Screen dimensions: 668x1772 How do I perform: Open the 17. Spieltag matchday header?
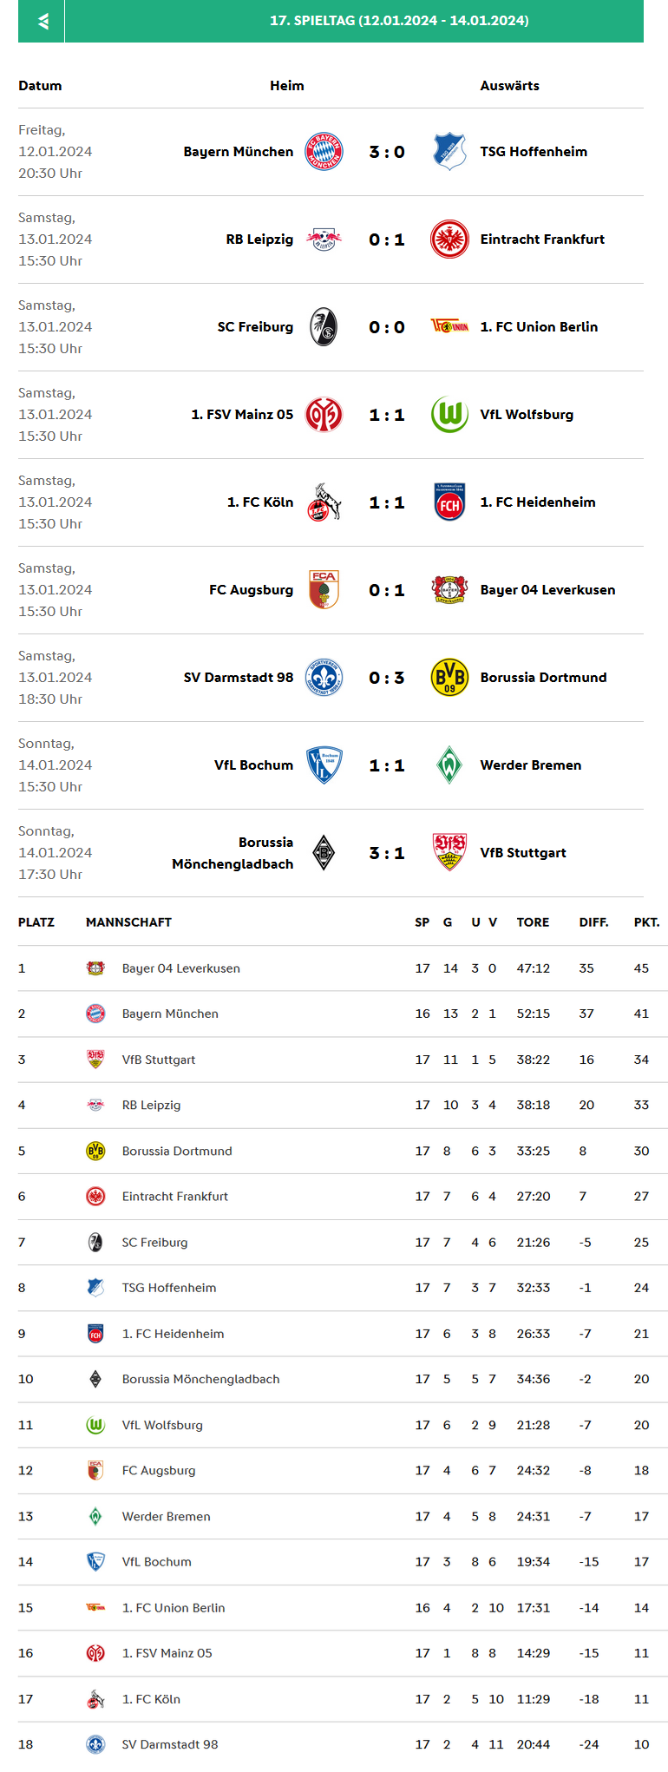pyautogui.click(x=399, y=21)
